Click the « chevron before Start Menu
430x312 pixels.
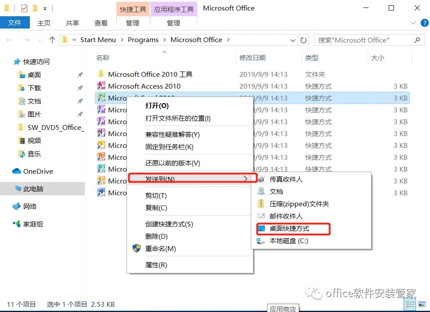coord(74,40)
